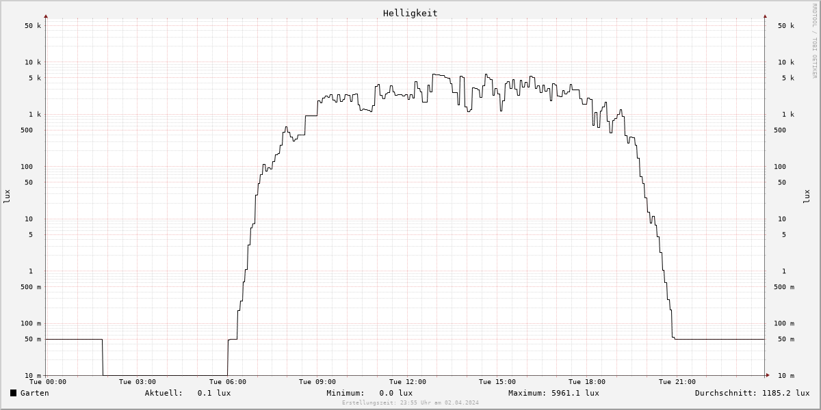
Task: Click the 1 k label on left axis
Action: 35,115
